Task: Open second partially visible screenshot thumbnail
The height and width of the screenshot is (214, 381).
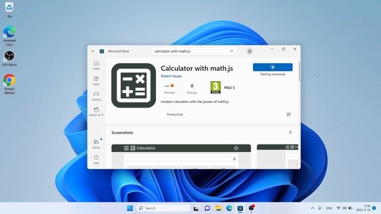Action: (x=277, y=156)
